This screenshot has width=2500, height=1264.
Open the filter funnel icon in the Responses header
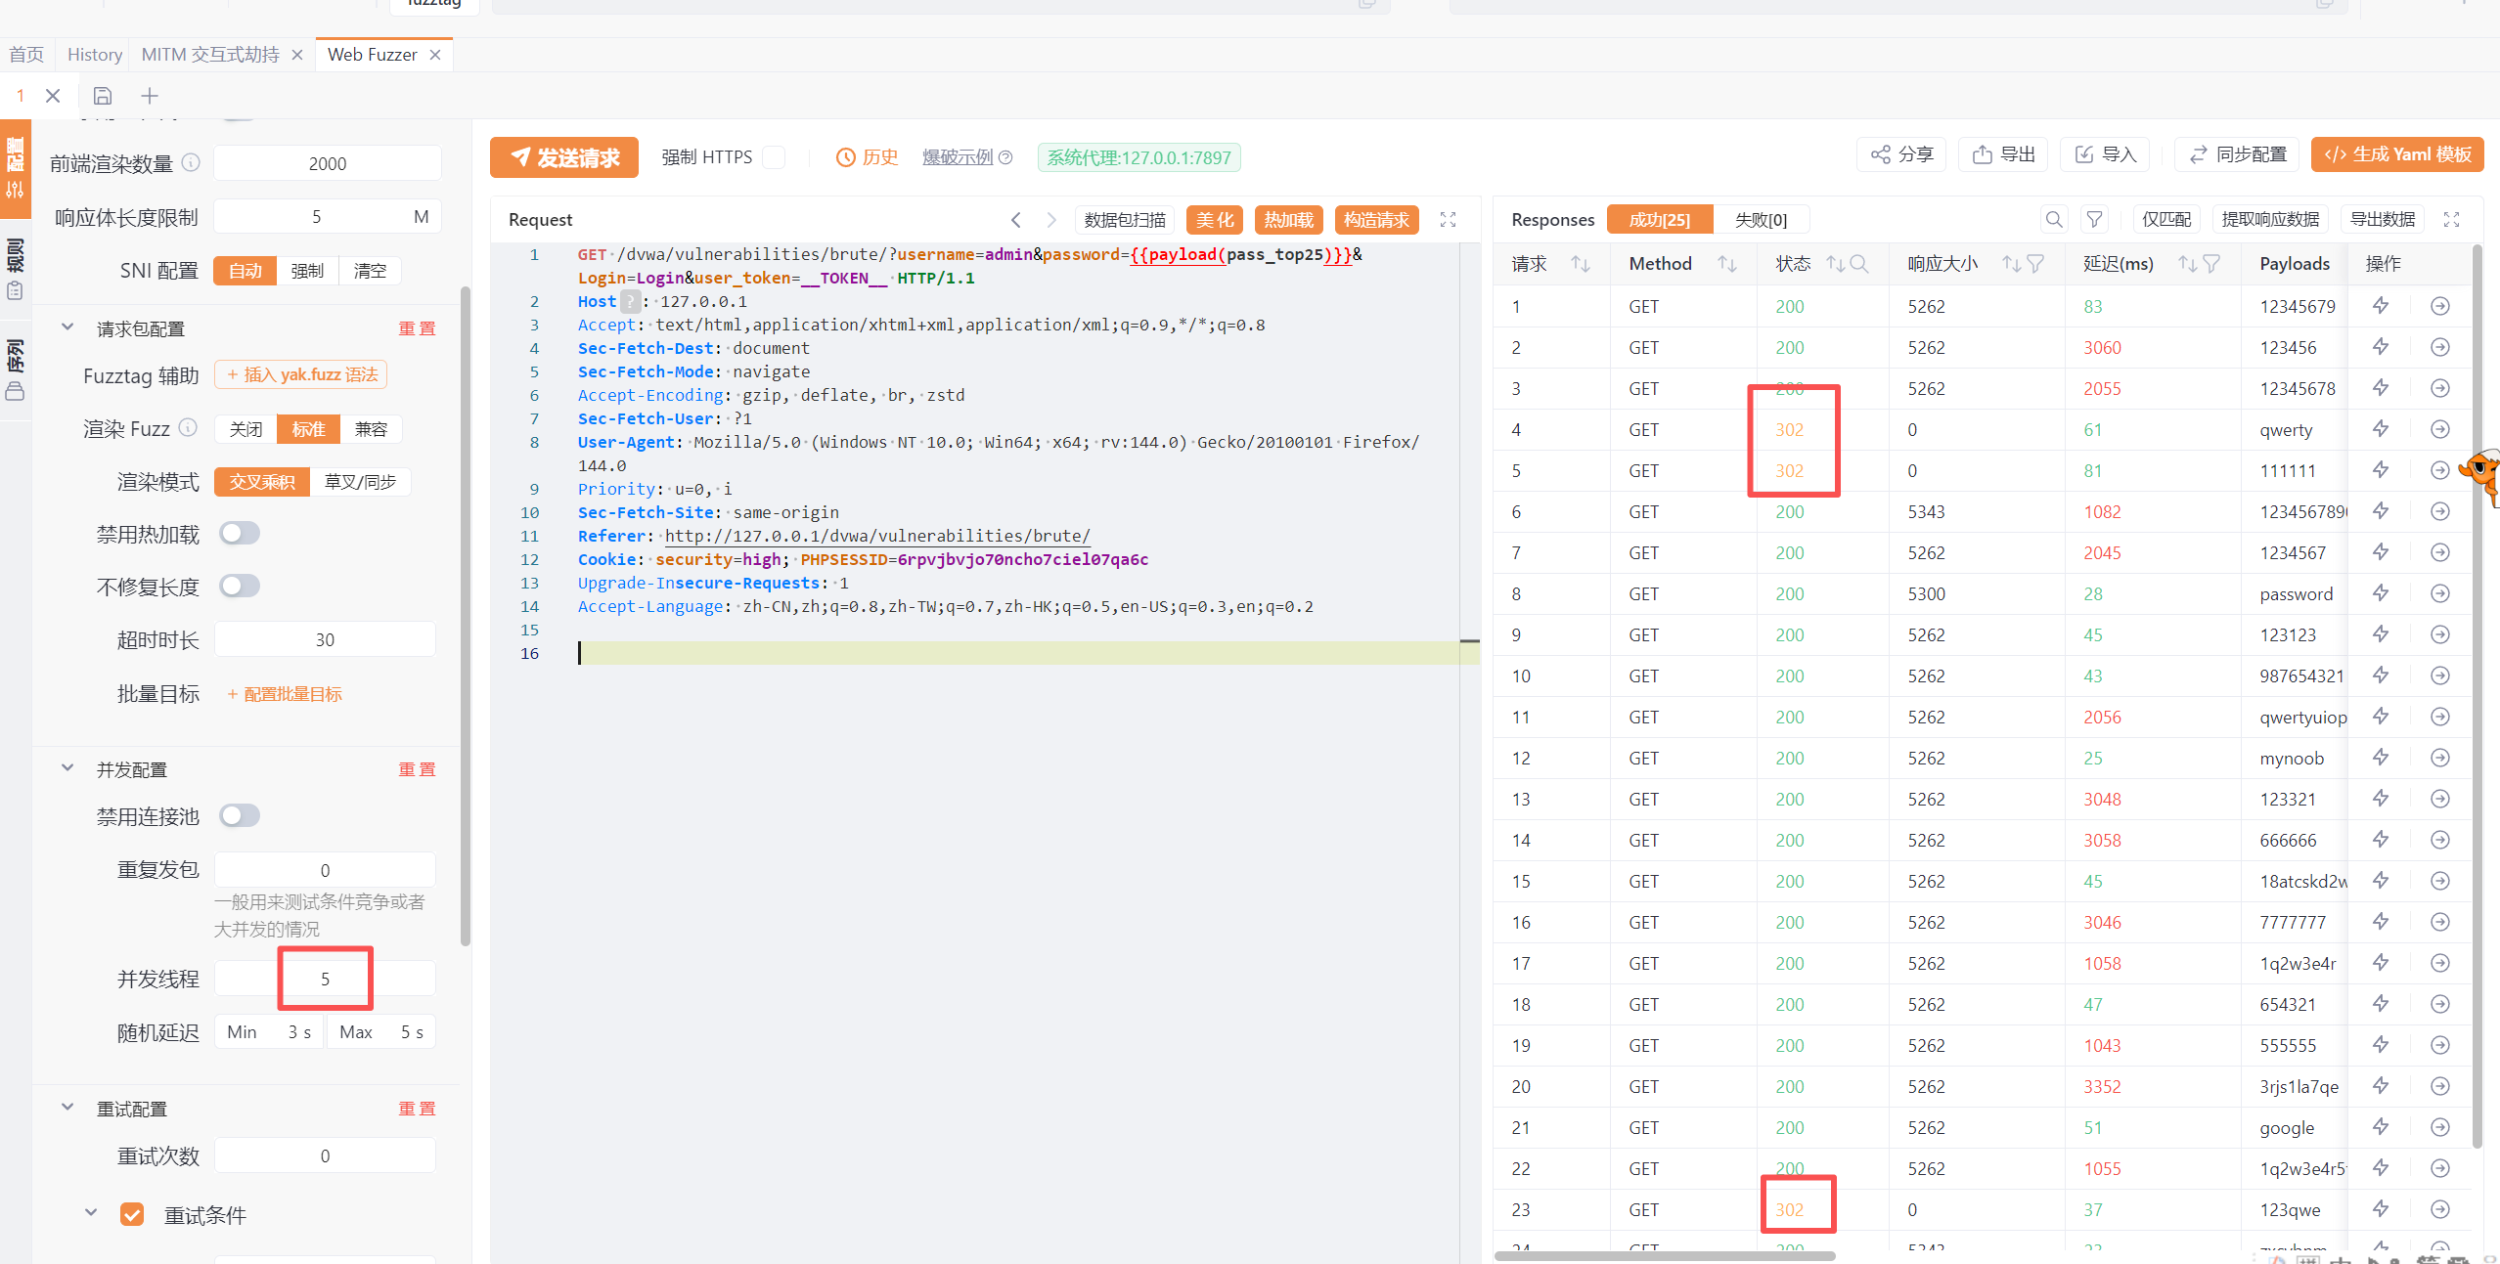pyautogui.click(x=2094, y=220)
